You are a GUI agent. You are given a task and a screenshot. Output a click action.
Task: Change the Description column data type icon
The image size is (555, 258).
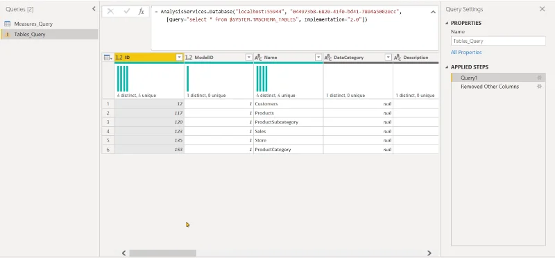point(398,58)
